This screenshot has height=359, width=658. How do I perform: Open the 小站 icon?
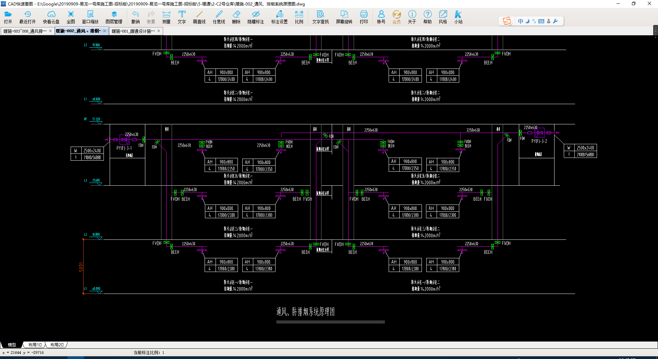(x=458, y=17)
